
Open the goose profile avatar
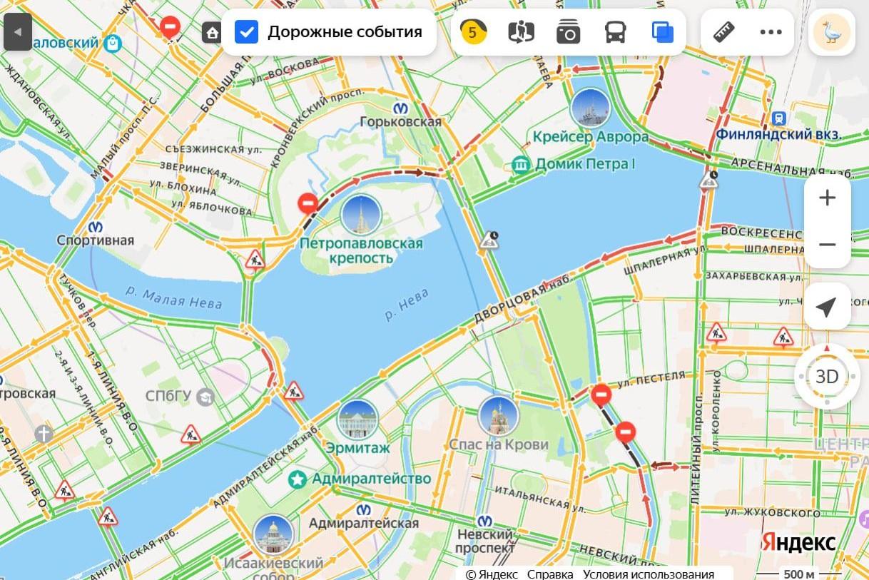click(x=832, y=32)
